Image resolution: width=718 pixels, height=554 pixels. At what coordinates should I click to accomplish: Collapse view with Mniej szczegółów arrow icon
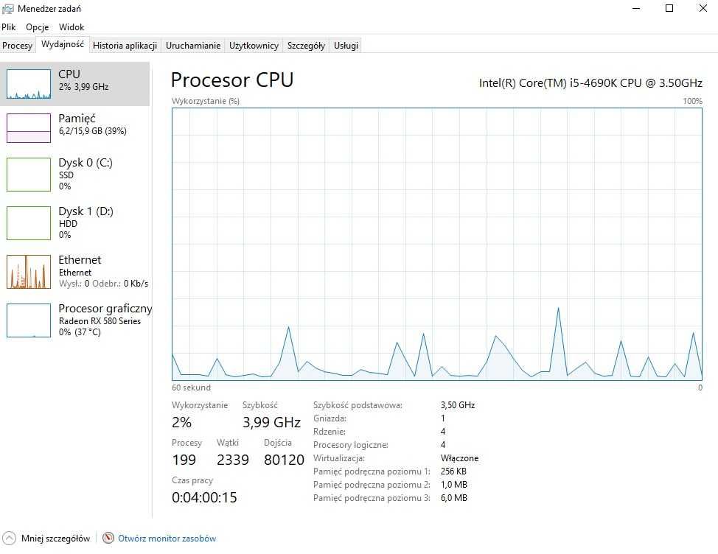[9, 538]
